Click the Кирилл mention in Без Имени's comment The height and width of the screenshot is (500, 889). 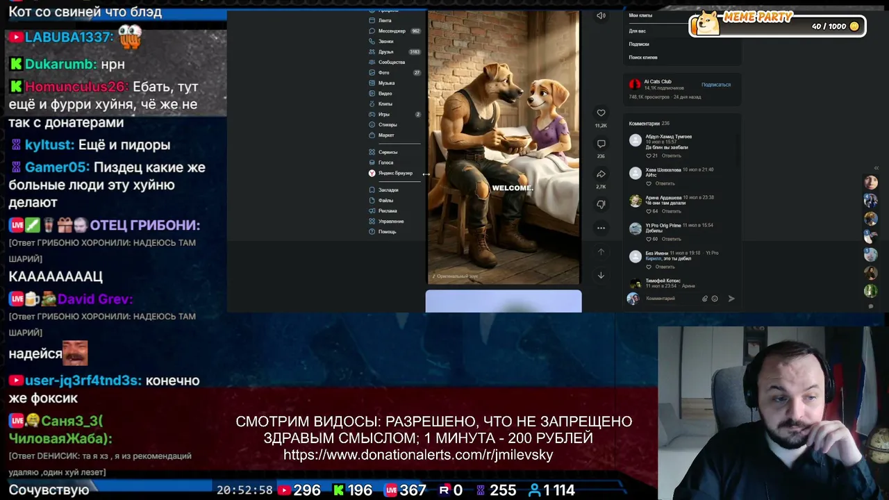[x=653, y=258]
